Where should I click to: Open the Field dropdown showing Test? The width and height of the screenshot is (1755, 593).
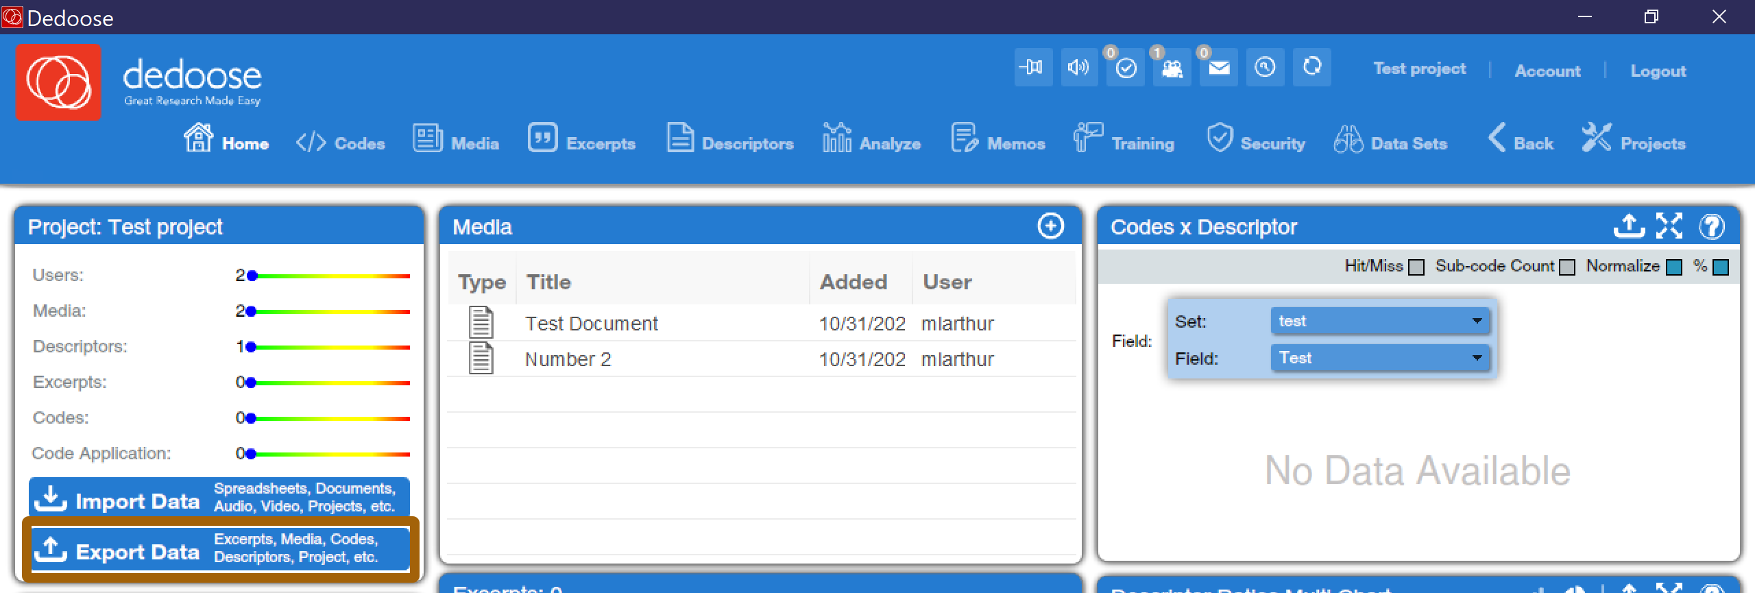click(1381, 358)
